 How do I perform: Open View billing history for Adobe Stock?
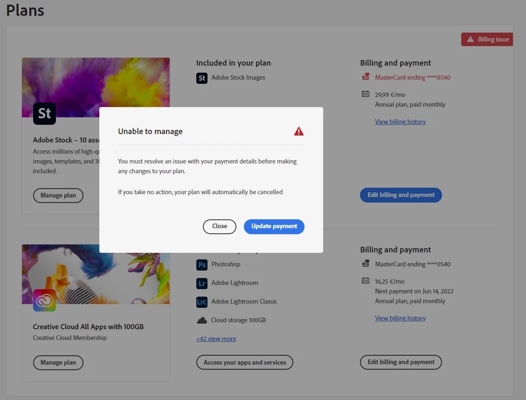pos(400,122)
